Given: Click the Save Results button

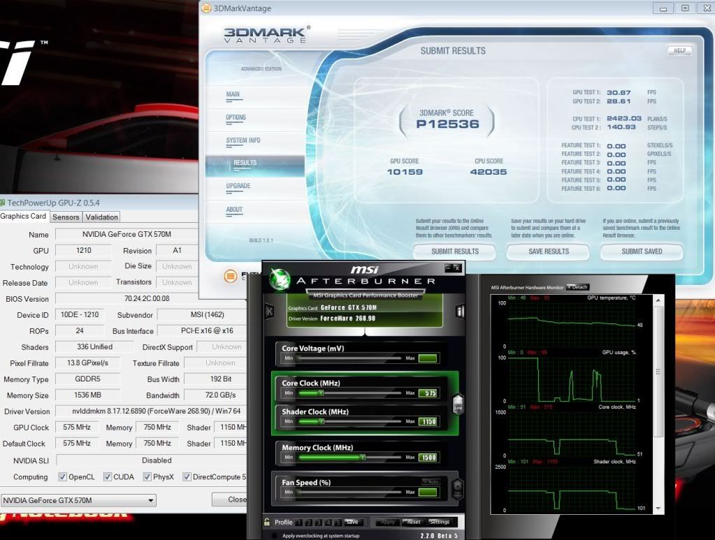Looking at the screenshot, I should coord(549,251).
